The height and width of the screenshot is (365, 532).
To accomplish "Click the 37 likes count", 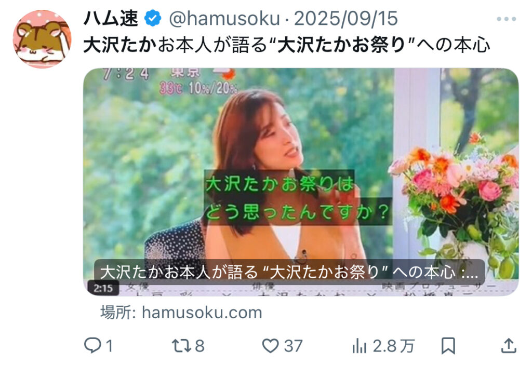I will (x=293, y=346).
